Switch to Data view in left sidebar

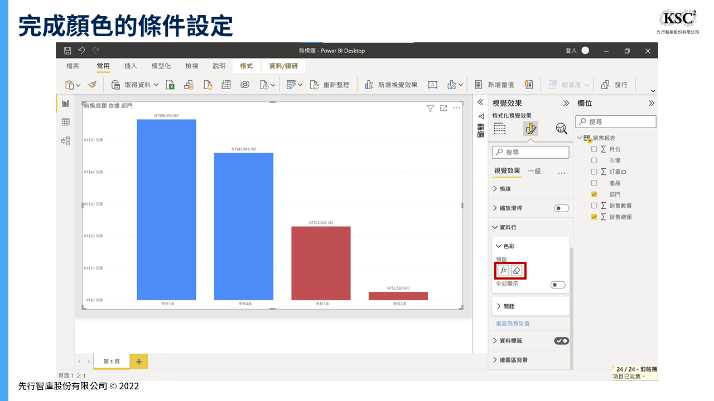(66, 122)
